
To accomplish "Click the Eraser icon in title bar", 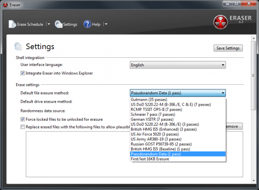I will pos(5,5).
